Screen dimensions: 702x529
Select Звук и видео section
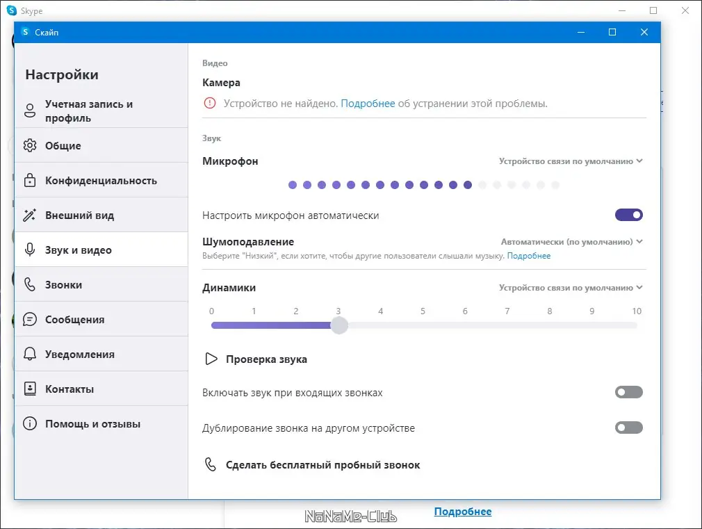[x=101, y=250]
